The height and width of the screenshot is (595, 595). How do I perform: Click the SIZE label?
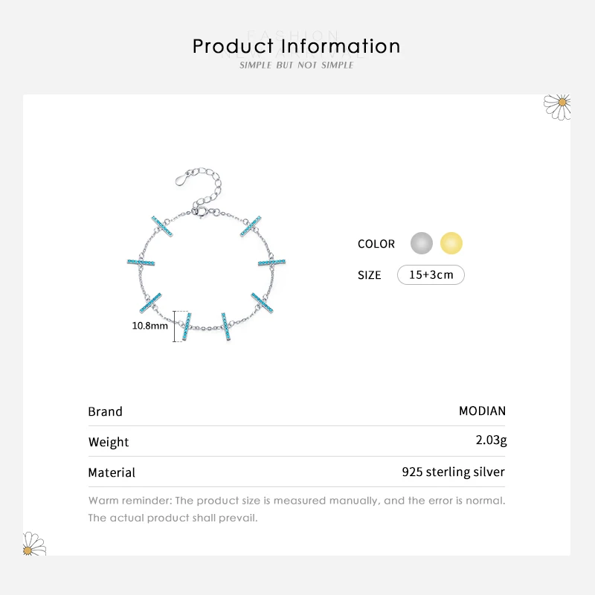click(x=370, y=275)
